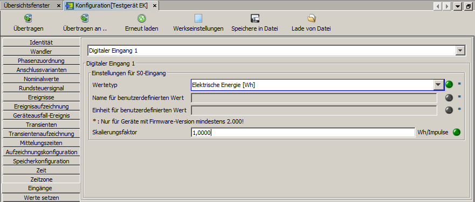Open the tab list dropdown arrow
The image size is (475, 202).
[458, 6]
